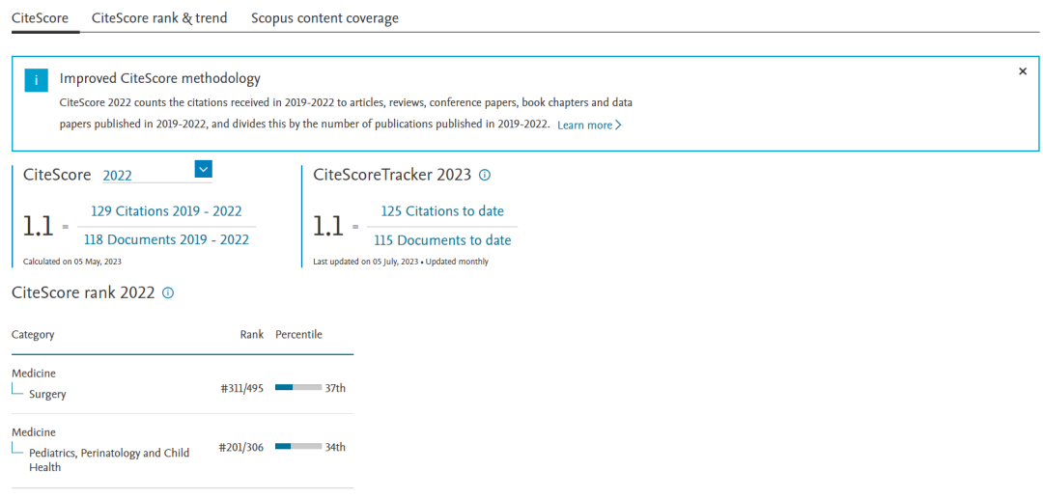Select the Surgery category row
This screenshot has height=499, width=1043.
coord(183,384)
